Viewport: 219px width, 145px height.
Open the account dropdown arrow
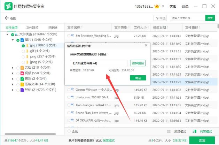coord(163,6)
